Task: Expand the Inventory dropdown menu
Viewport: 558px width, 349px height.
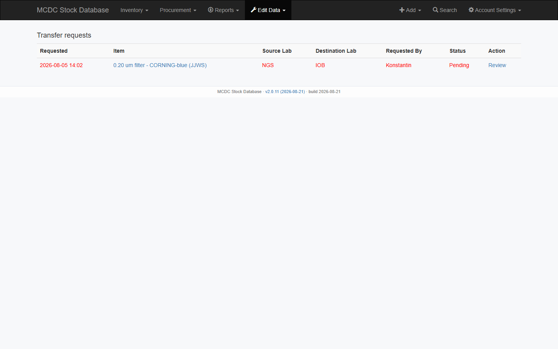Action: [x=134, y=10]
